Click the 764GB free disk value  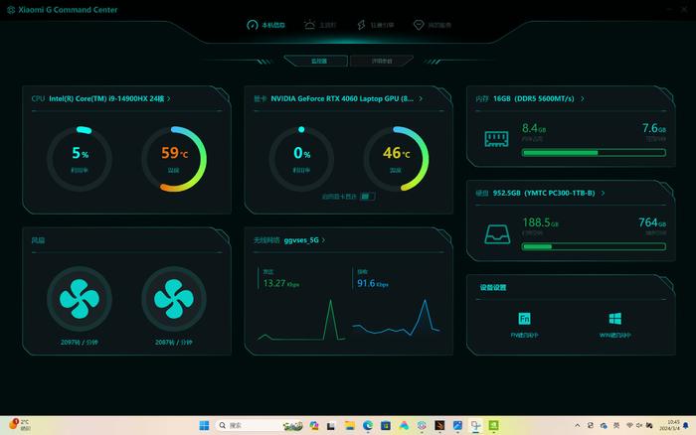(652, 222)
